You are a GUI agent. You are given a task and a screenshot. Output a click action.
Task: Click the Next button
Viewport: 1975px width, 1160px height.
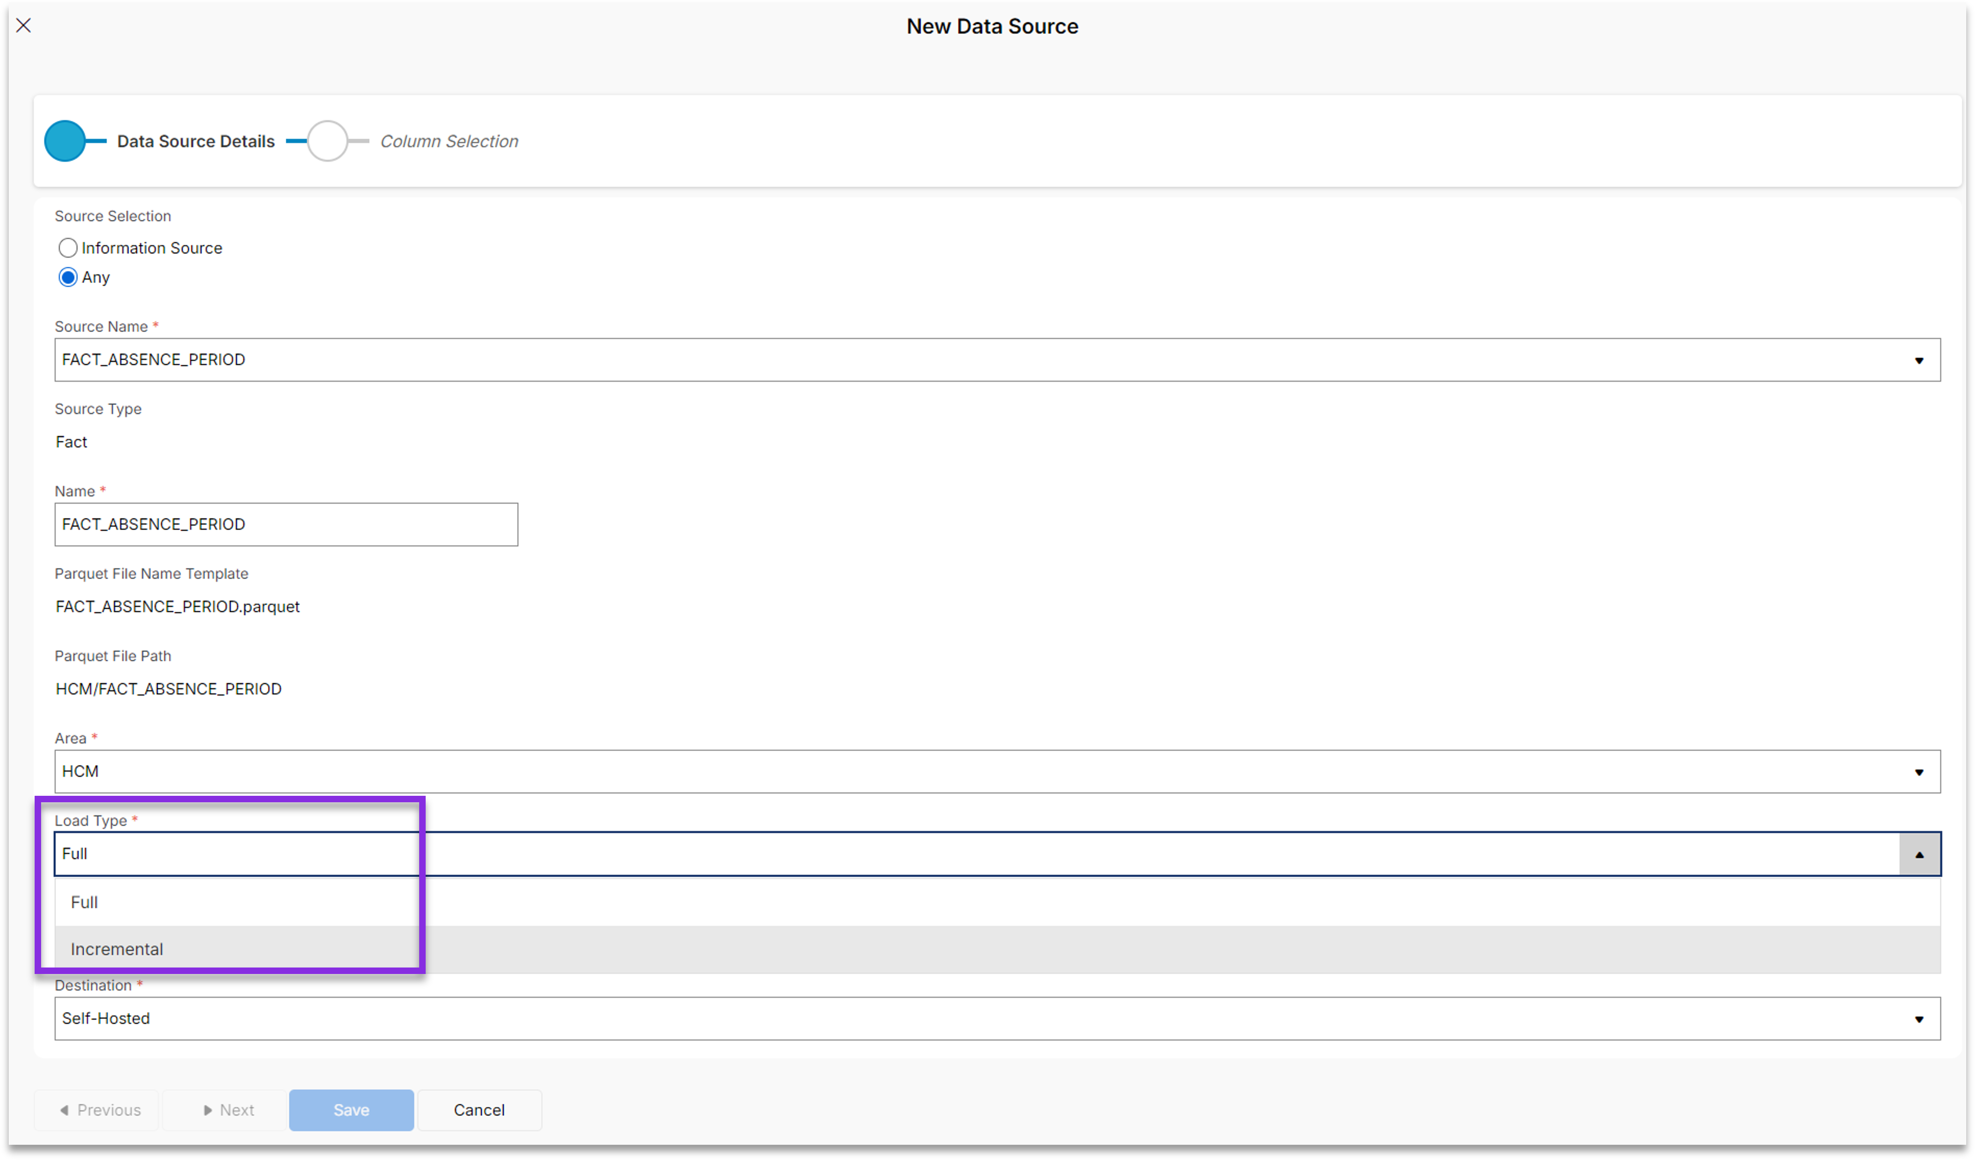225,1110
